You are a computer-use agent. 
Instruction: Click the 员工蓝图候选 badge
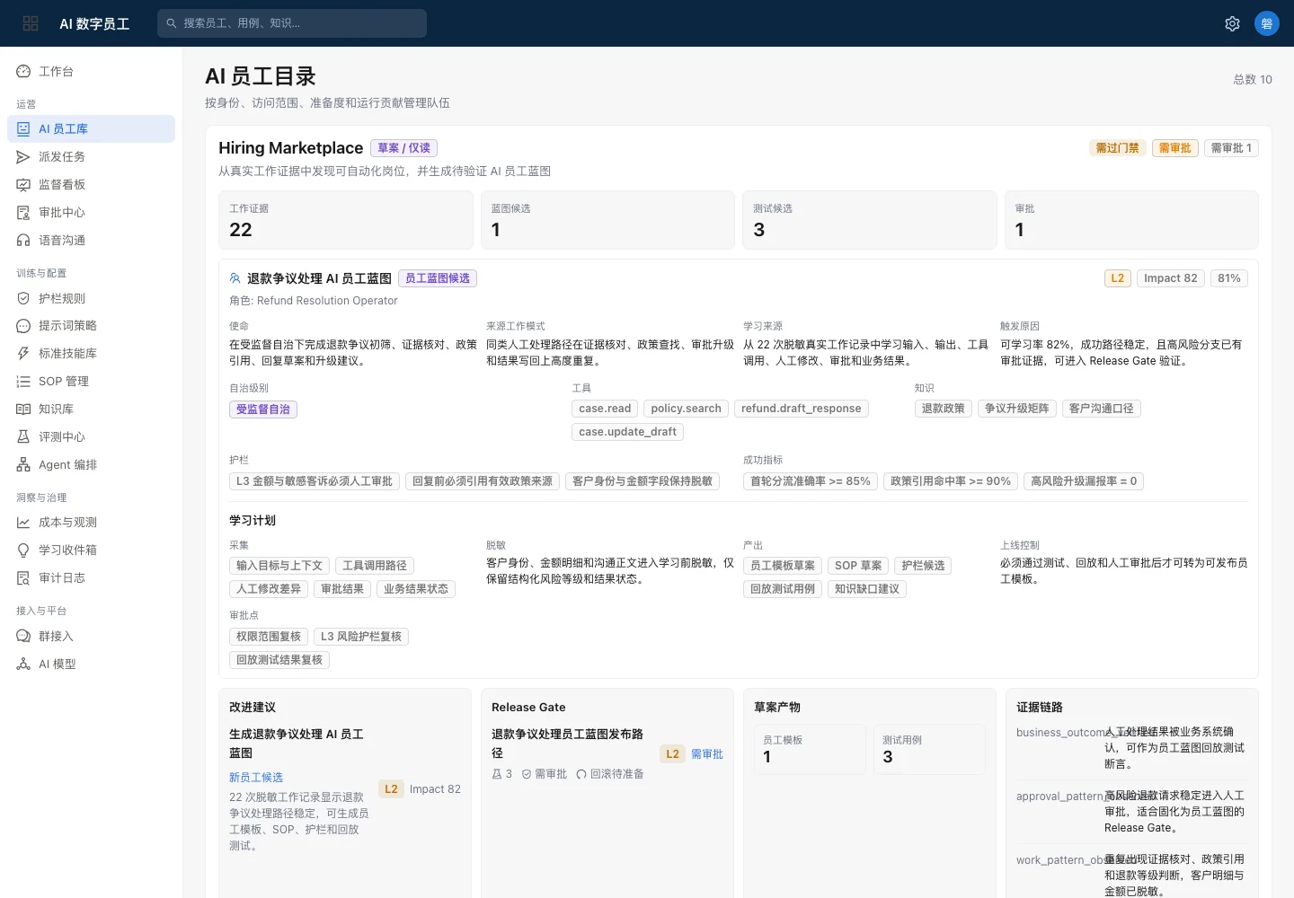pyautogui.click(x=438, y=278)
